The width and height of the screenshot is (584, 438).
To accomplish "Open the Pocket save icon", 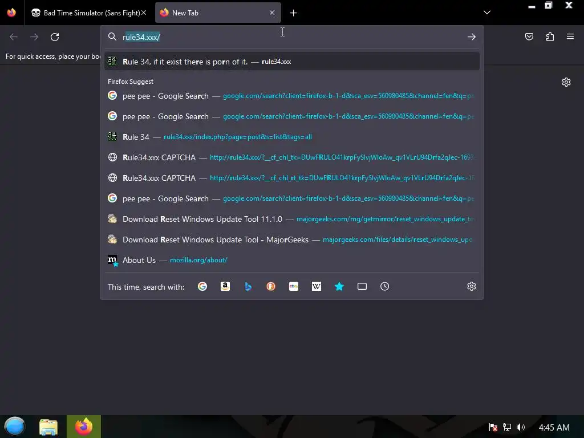I will point(529,36).
